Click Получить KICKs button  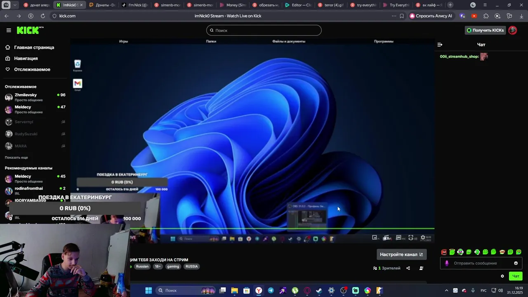(485, 30)
